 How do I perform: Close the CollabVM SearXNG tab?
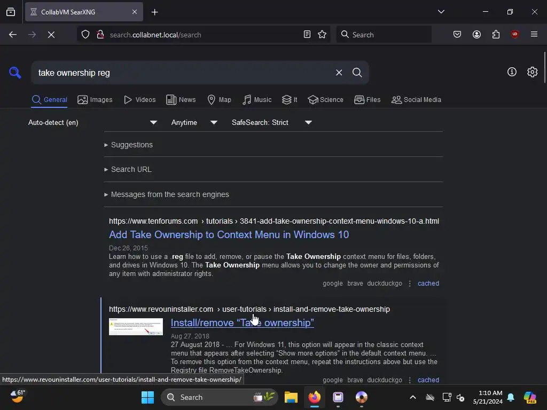[x=135, y=12]
